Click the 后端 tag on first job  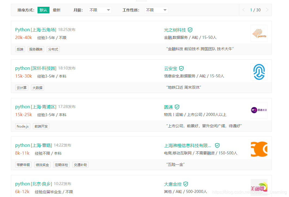(x=20, y=49)
